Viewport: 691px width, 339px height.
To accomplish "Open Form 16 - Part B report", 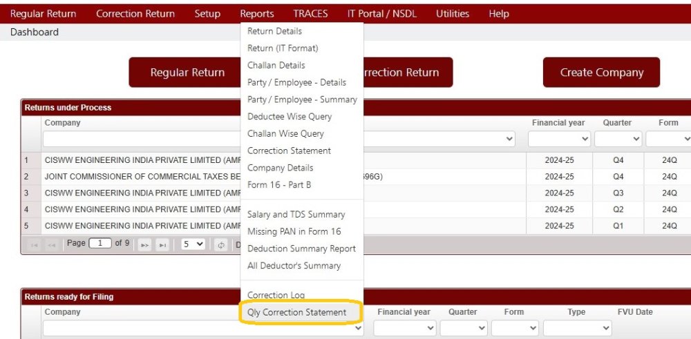I will pos(279,184).
